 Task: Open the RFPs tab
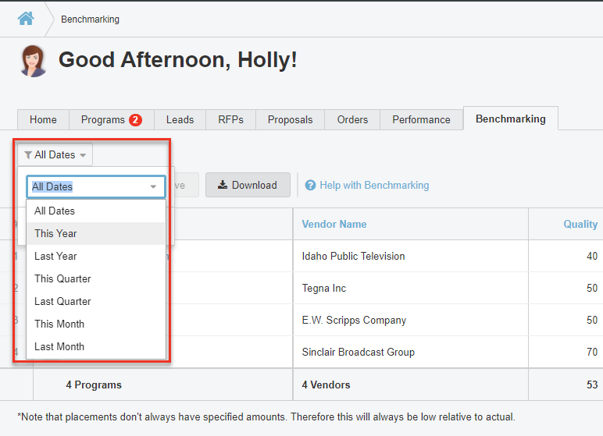click(x=230, y=120)
